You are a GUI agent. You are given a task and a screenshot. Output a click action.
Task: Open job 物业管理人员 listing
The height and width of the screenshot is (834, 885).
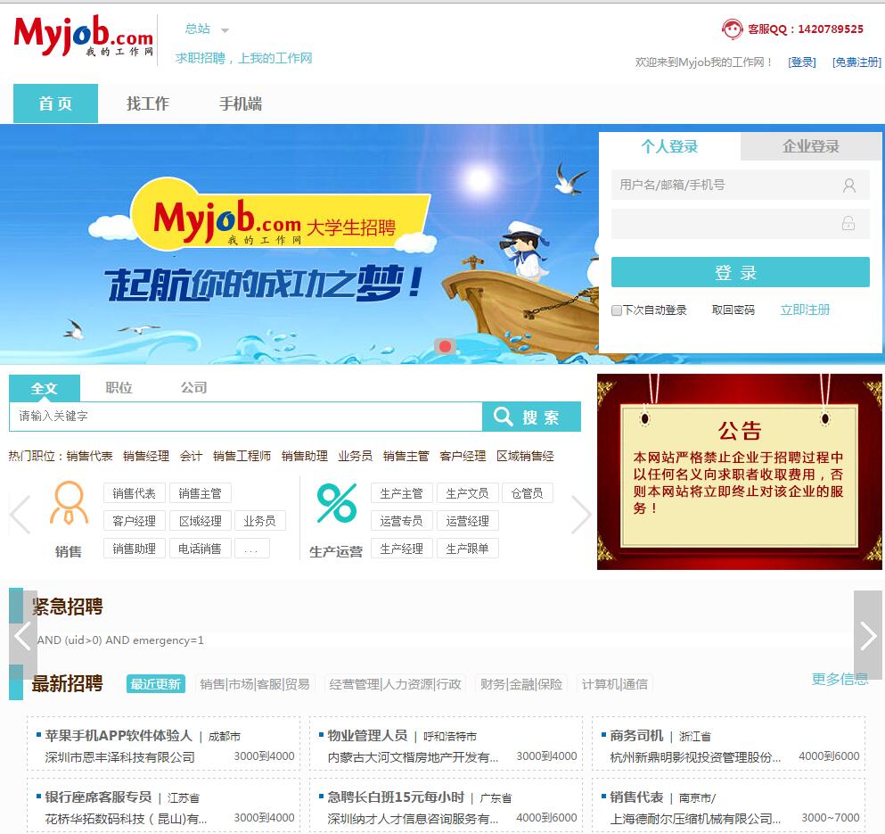point(367,735)
